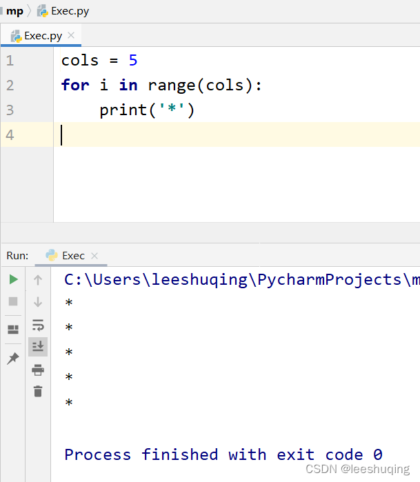The height and width of the screenshot is (482, 420).
Task: Click the 'in' keyword on line 2
Action: 128,85
